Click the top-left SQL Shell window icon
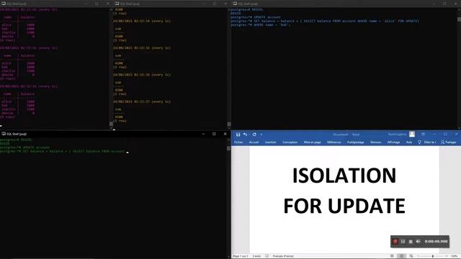Image resolution: width=461 pixels, height=259 pixels. pos(4,4)
